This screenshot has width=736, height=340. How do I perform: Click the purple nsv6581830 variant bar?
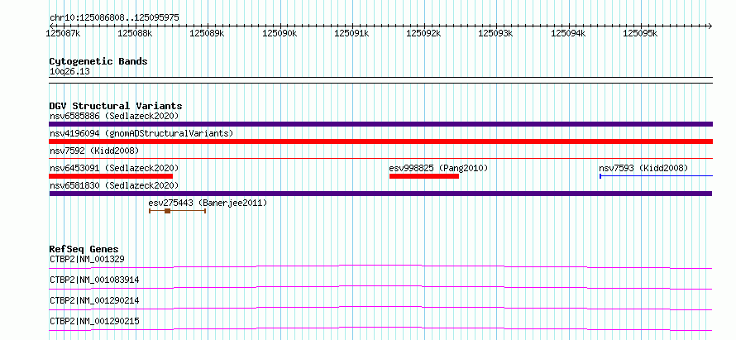380,194
